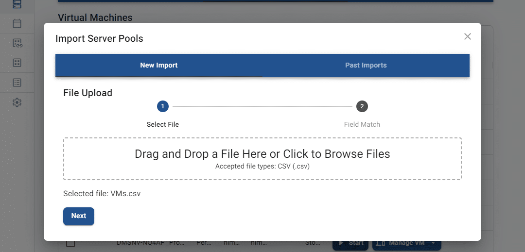
Task: Open the list view icon in sidebar
Action: (17, 83)
